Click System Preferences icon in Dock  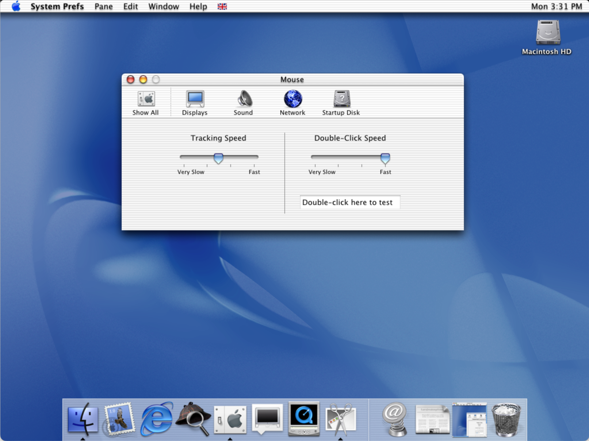click(230, 420)
